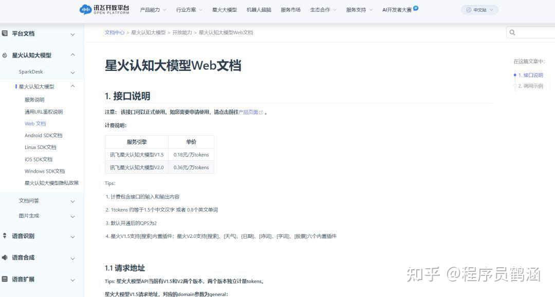Expand the 文档问答 sidebar group
Screen dimensions: 555x297
72,201
